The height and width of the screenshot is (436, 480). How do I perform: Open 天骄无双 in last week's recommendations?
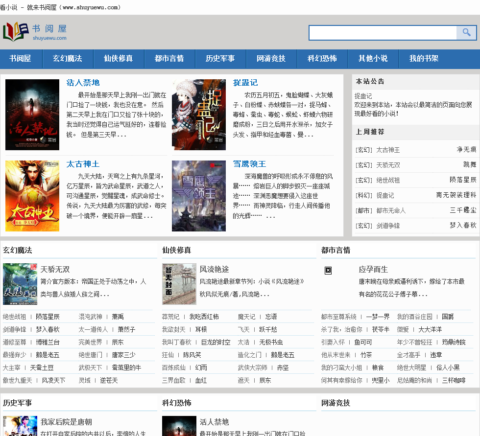point(388,165)
